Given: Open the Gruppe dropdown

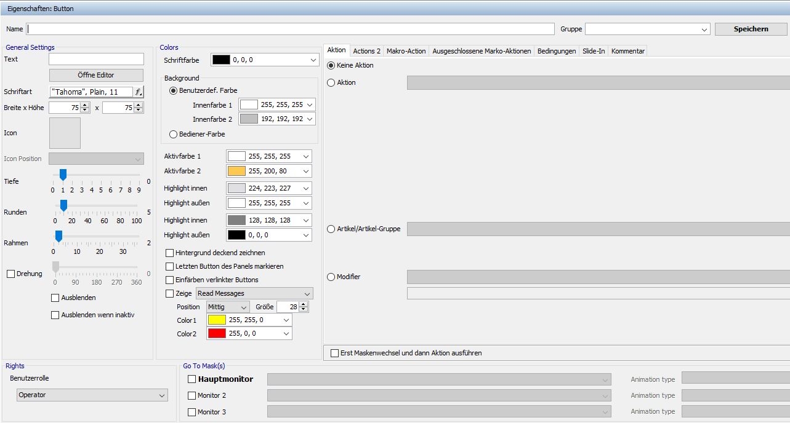Looking at the screenshot, I should coord(648,29).
